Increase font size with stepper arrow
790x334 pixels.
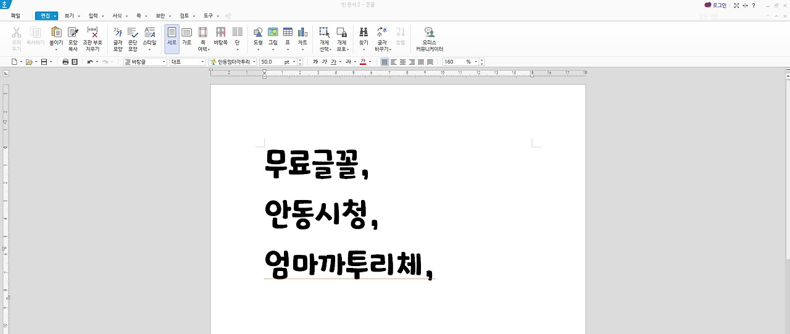[300, 60]
